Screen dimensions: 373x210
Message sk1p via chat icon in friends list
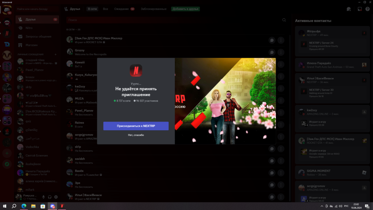click(x=272, y=149)
